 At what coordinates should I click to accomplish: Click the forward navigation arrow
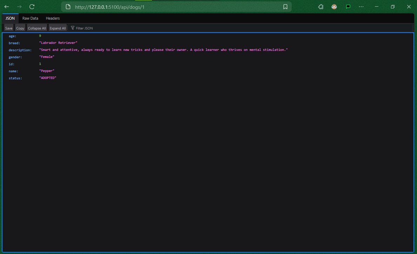[19, 7]
